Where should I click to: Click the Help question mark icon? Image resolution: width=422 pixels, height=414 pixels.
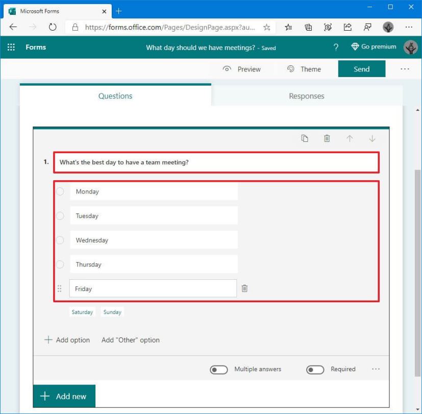336,47
